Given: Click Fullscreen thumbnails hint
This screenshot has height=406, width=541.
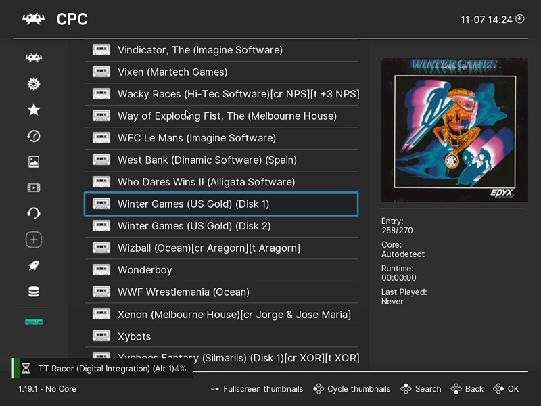Looking at the screenshot, I should [257, 389].
